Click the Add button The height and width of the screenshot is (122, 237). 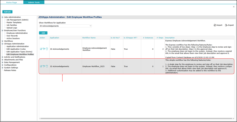tap(43, 33)
